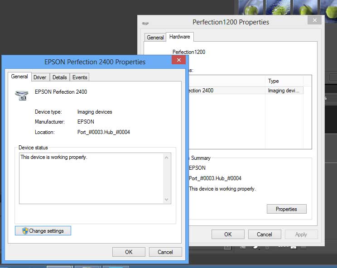Click Cancel in Perfection1200 Properties dialog

[264, 234]
